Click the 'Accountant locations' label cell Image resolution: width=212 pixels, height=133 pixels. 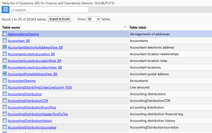[145, 67]
